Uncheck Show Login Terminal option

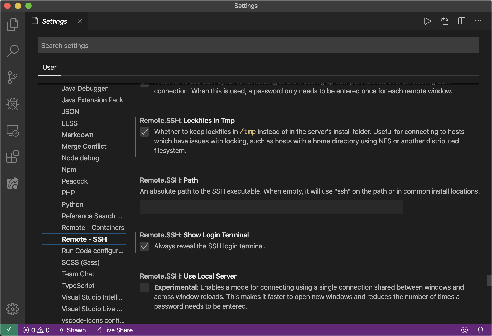pyautogui.click(x=144, y=246)
